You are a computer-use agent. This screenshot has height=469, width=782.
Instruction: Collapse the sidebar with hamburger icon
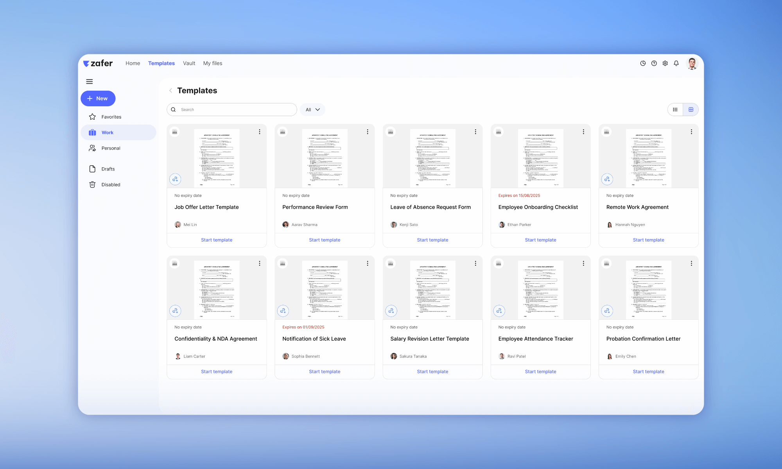90,82
